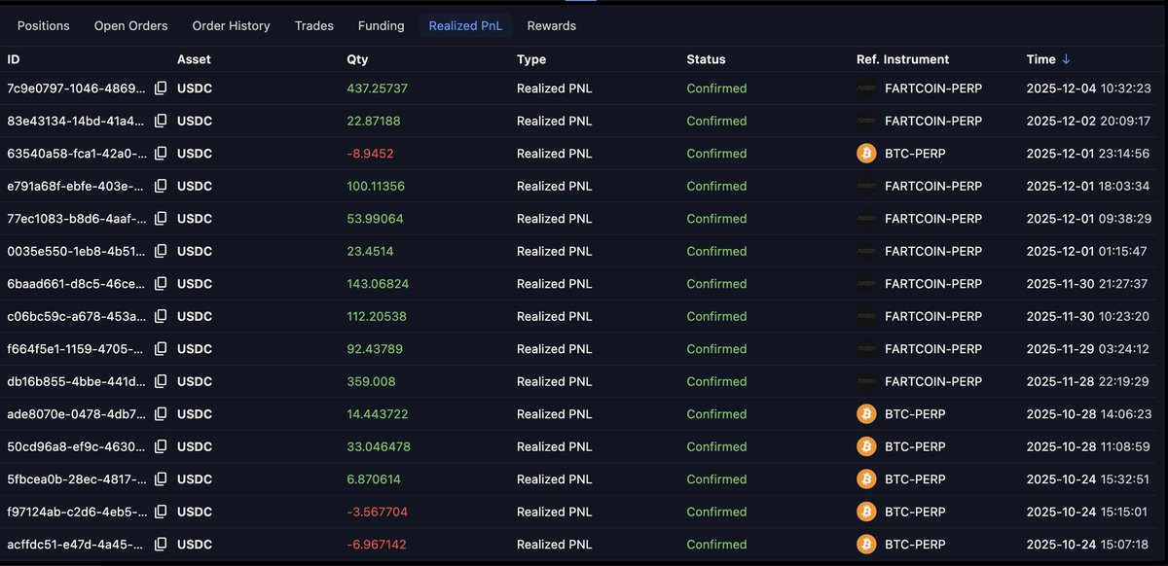Viewport: 1168px width, 566px height.
Task: Sort by the Ref. Instrument column header
Action: click(902, 59)
